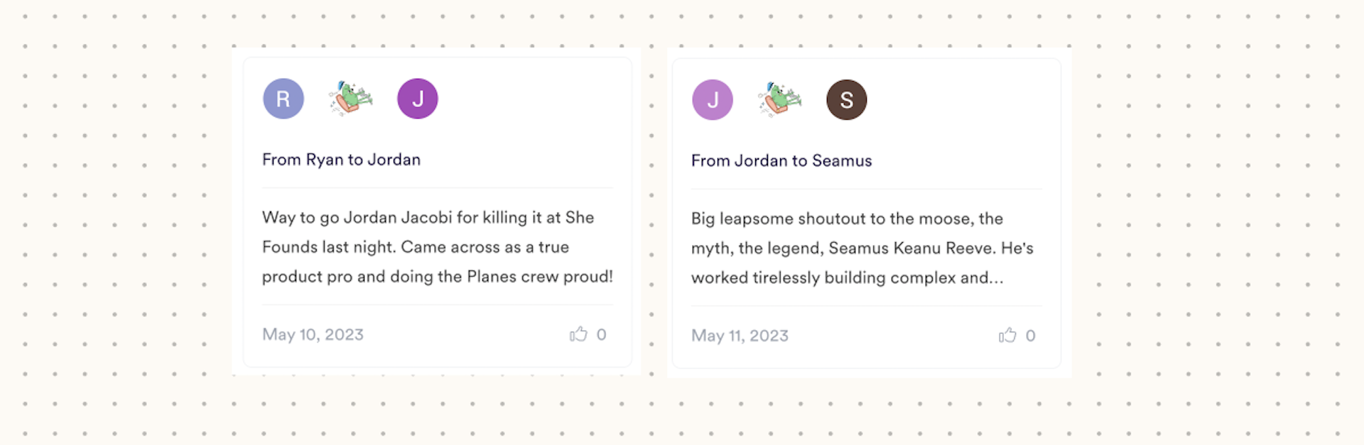Like the May 11 praise with thumbs-up
This screenshot has height=445, width=1364.
[x=1007, y=336]
